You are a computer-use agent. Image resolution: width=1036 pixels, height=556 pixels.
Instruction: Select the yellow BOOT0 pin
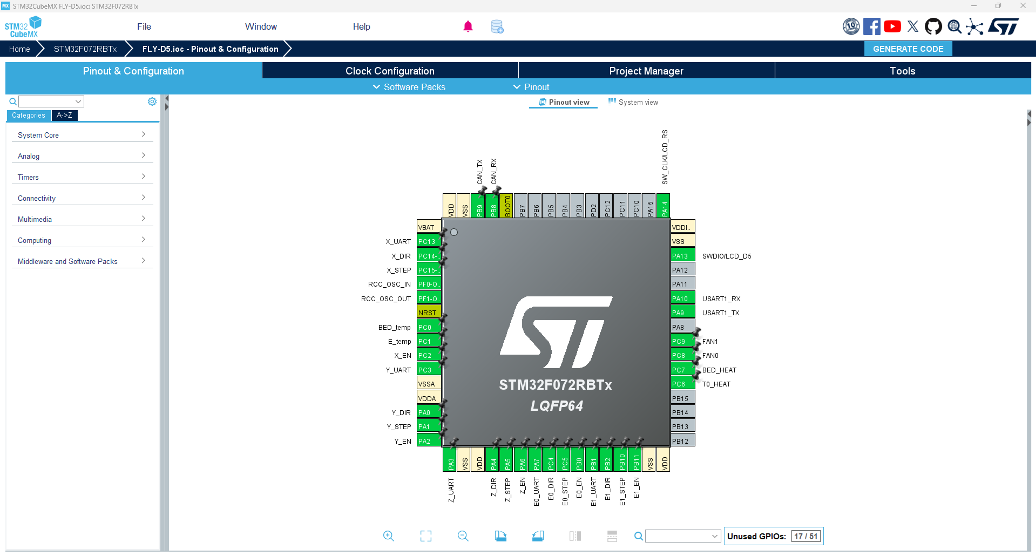tap(507, 206)
